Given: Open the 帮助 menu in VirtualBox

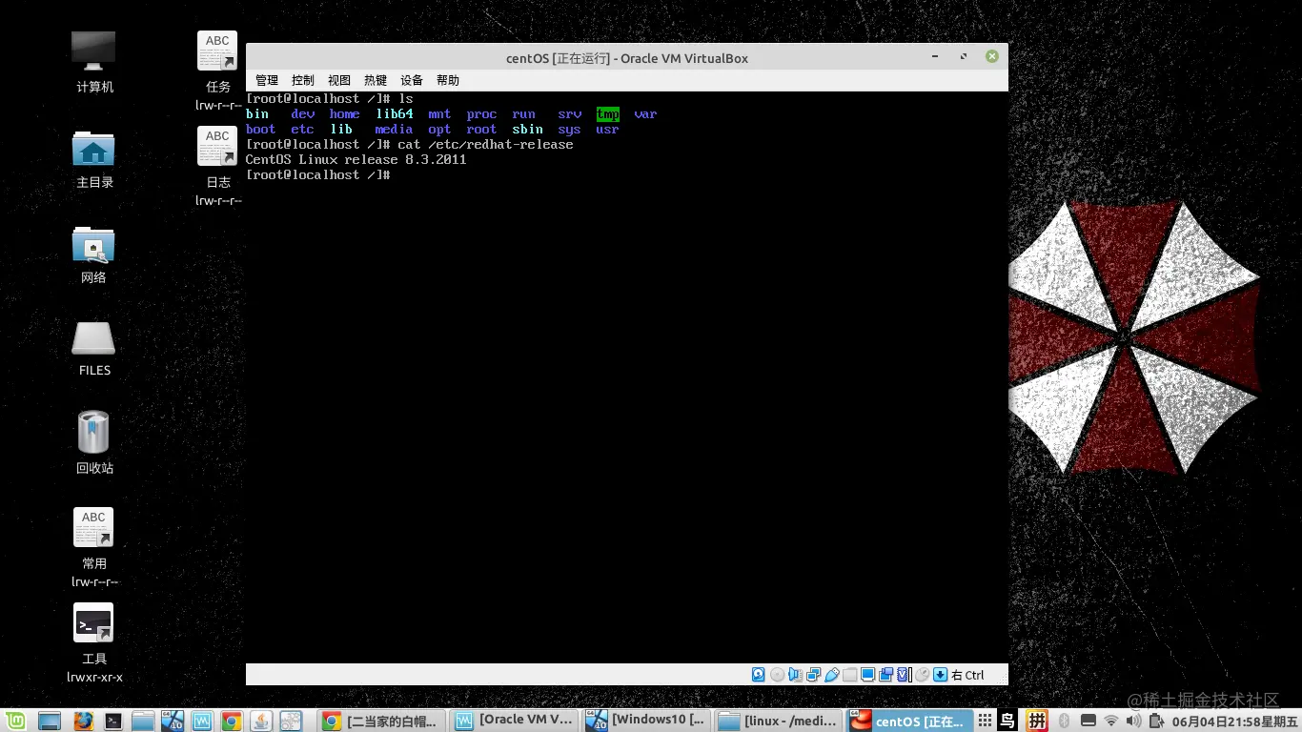Looking at the screenshot, I should (448, 81).
